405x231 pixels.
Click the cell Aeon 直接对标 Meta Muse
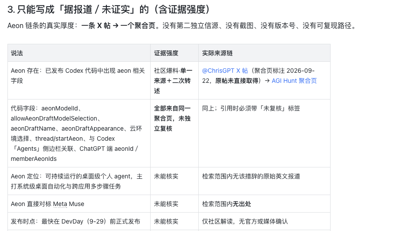(x=79, y=204)
